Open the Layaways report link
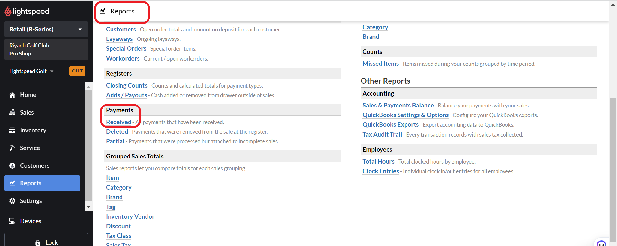This screenshot has width=617, height=246. pyautogui.click(x=119, y=39)
